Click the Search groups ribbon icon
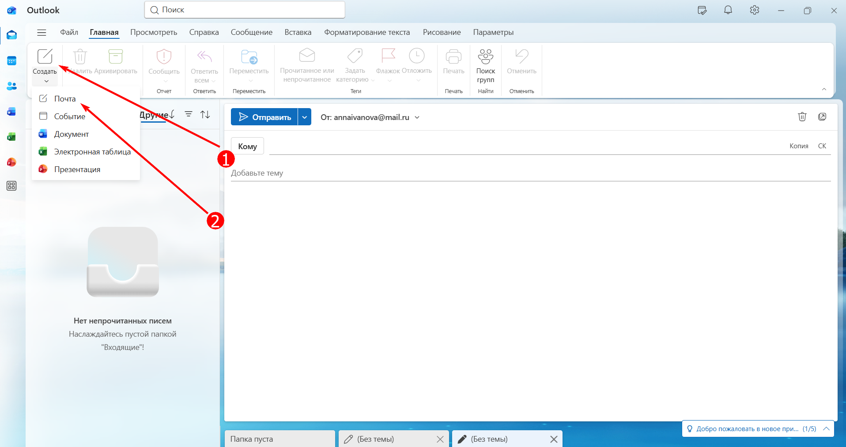 click(x=486, y=66)
